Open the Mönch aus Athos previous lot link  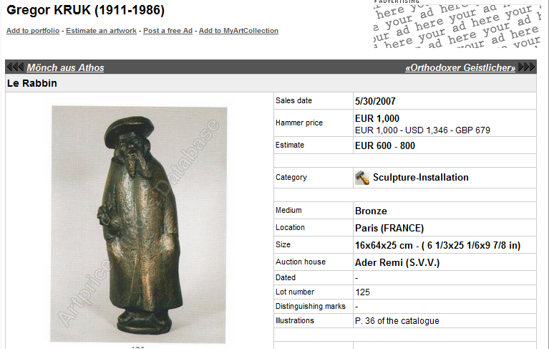65,67
